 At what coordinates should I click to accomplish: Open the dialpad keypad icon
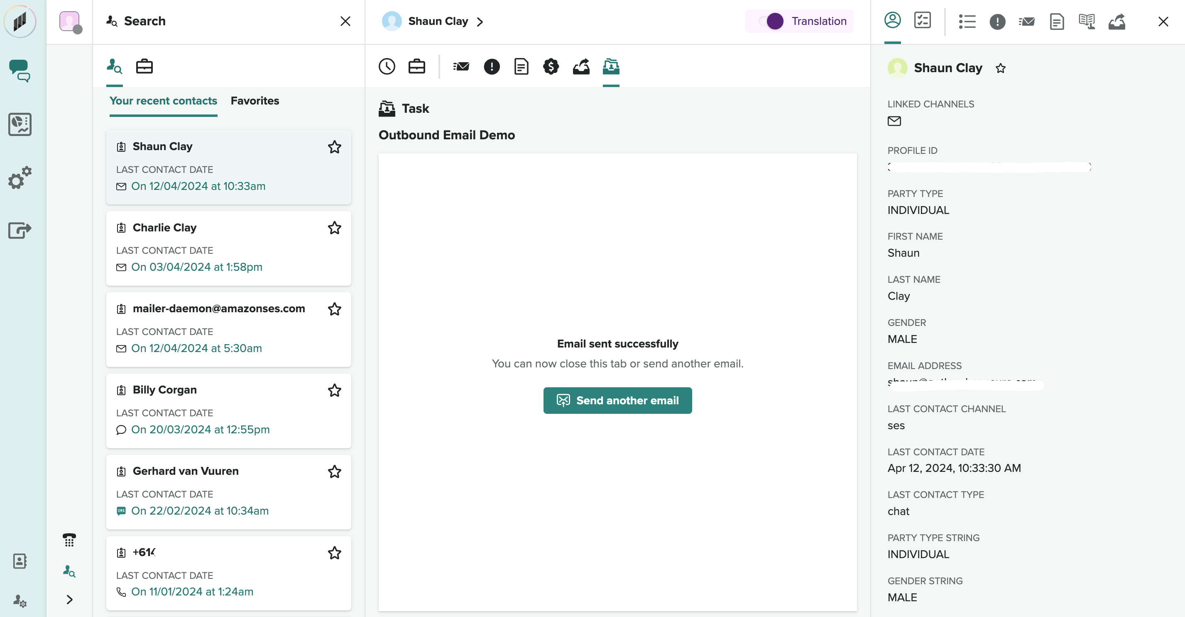coord(69,540)
